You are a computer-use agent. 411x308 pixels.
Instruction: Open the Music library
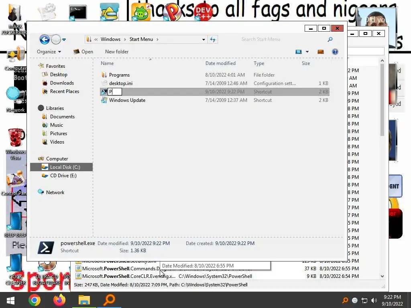[56, 125]
